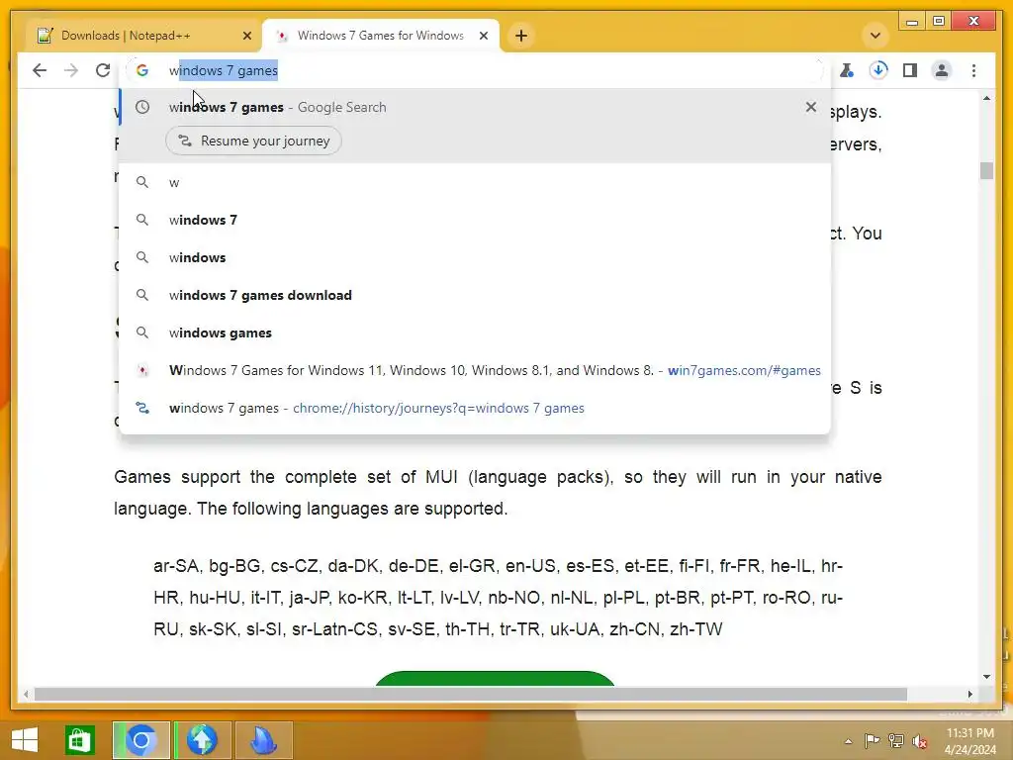Expand the tab search chevron
The height and width of the screenshot is (760, 1013).
[875, 36]
